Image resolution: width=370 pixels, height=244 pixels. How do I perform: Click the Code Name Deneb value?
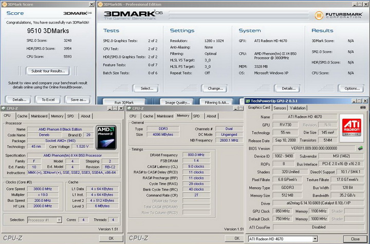tap(44, 135)
